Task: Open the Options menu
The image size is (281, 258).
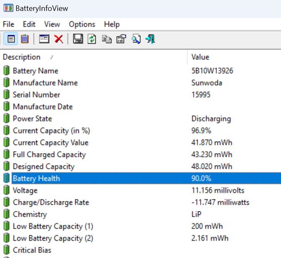Action: tap(82, 24)
